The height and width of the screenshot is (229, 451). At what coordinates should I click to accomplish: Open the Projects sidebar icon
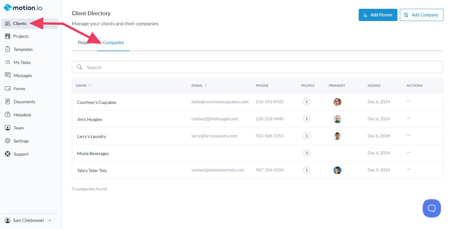tap(8, 36)
